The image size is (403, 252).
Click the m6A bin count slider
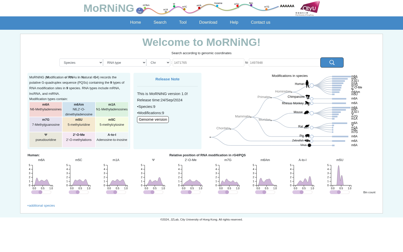point(41,192)
